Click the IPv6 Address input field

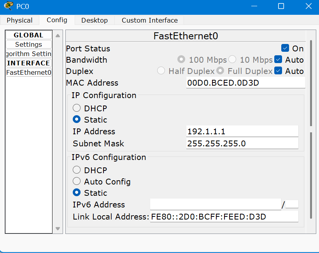pyautogui.click(x=215, y=204)
